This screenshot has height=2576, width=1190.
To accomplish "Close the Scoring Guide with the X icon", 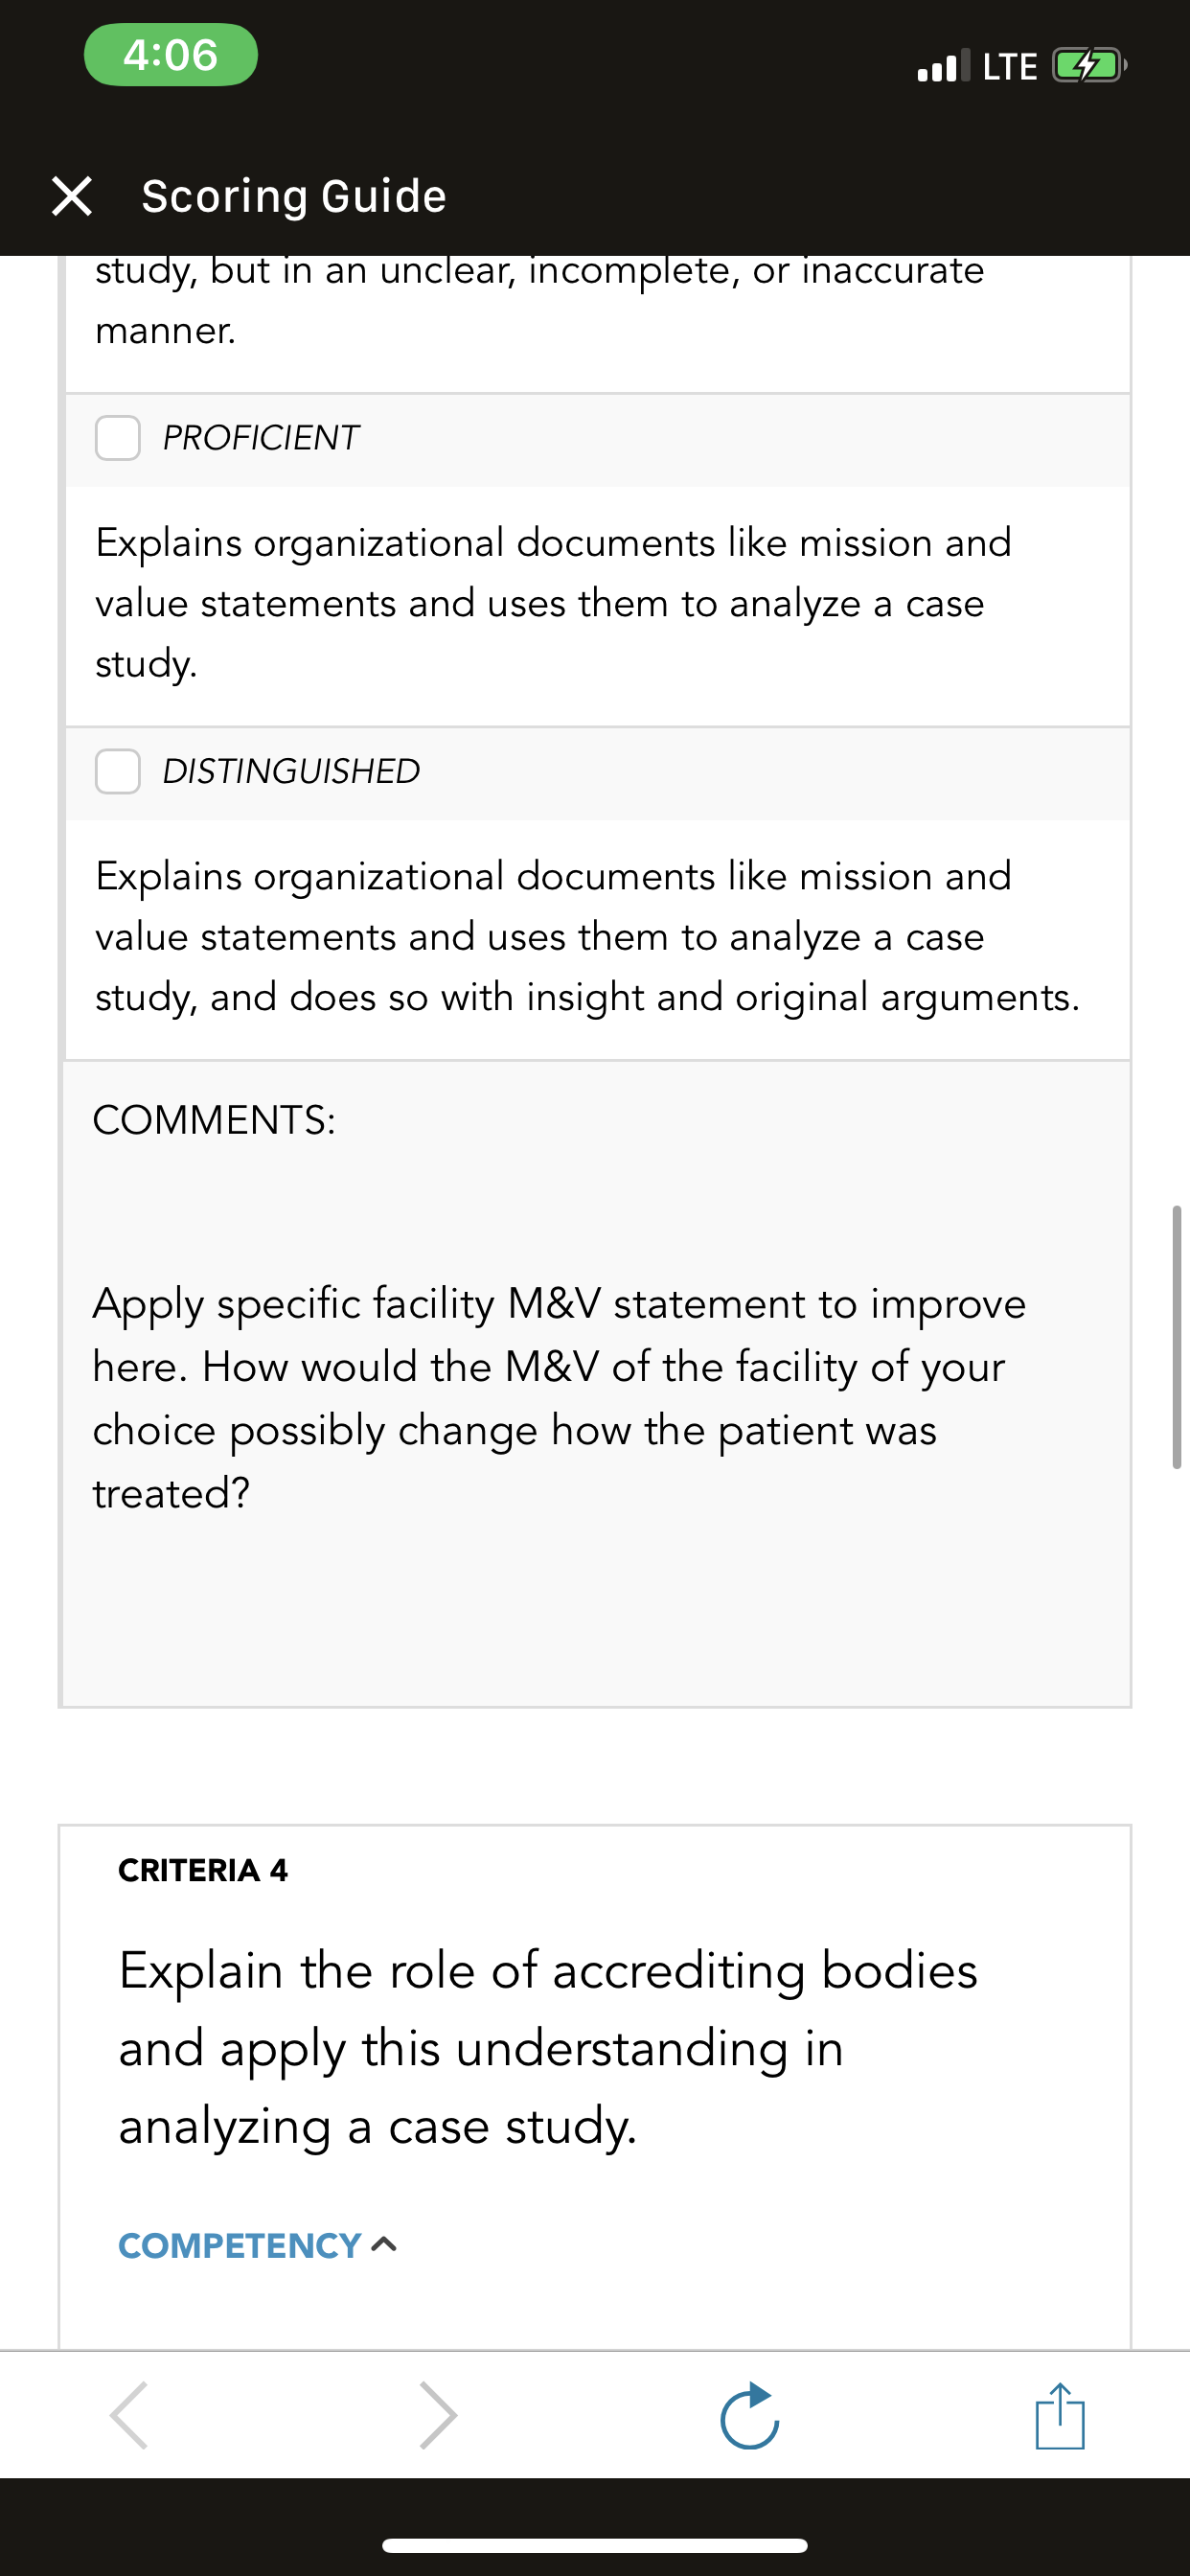I will point(72,196).
